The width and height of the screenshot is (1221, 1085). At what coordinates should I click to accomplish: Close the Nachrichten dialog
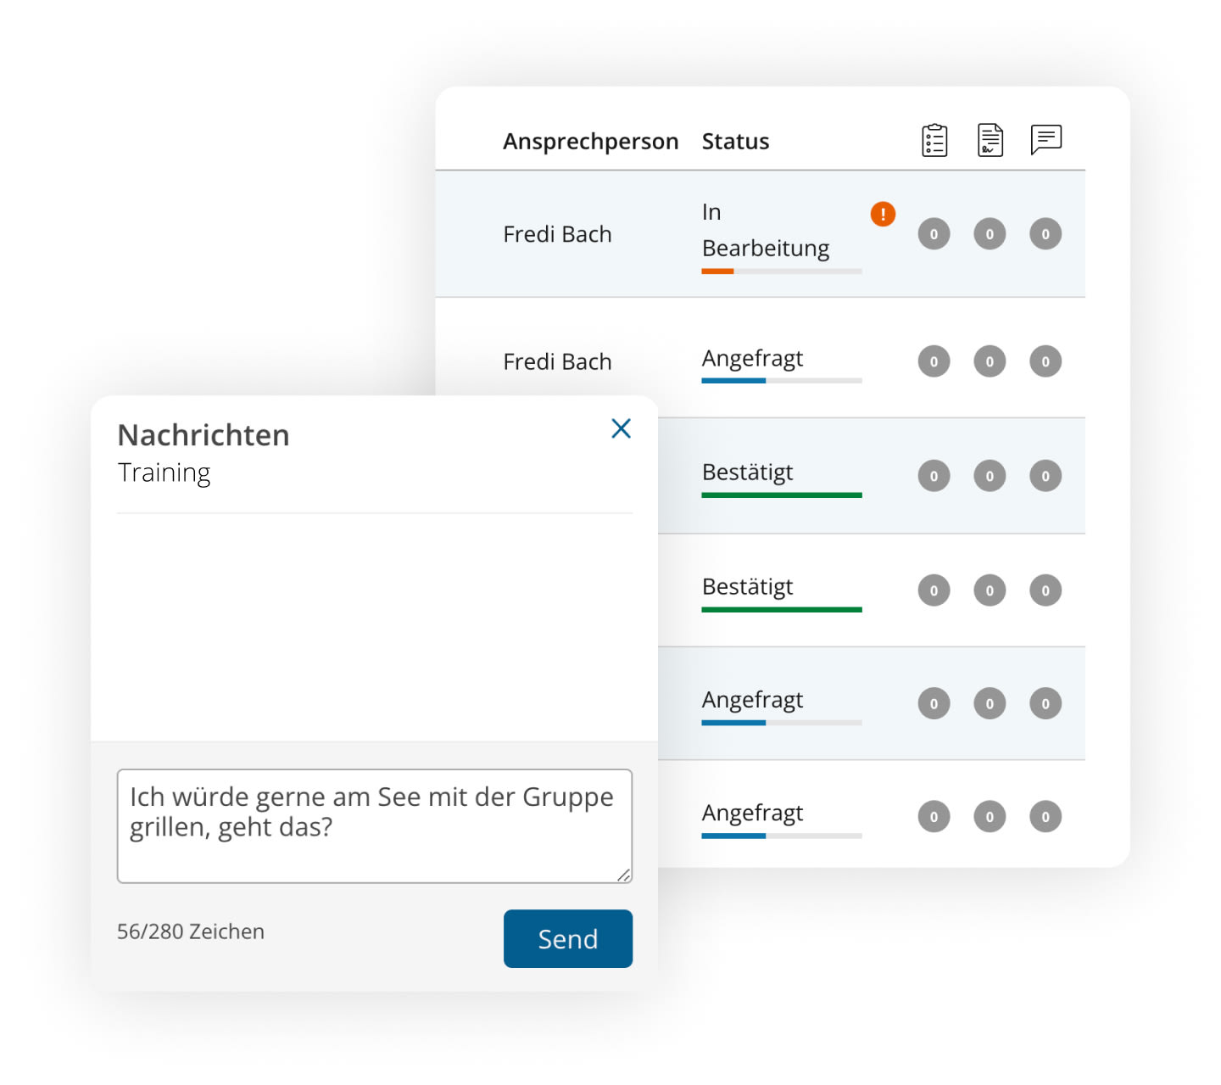point(621,429)
